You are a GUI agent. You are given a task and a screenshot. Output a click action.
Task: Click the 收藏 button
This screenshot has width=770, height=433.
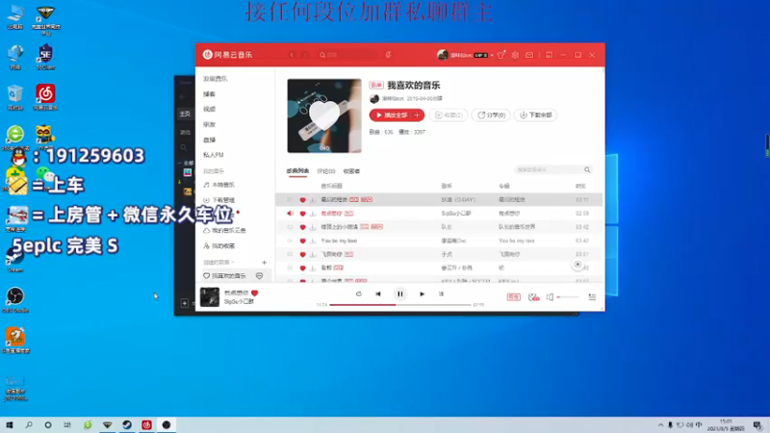click(449, 115)
